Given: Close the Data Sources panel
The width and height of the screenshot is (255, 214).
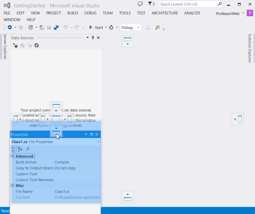Looking at the screenshot, I should pos(98,38).
